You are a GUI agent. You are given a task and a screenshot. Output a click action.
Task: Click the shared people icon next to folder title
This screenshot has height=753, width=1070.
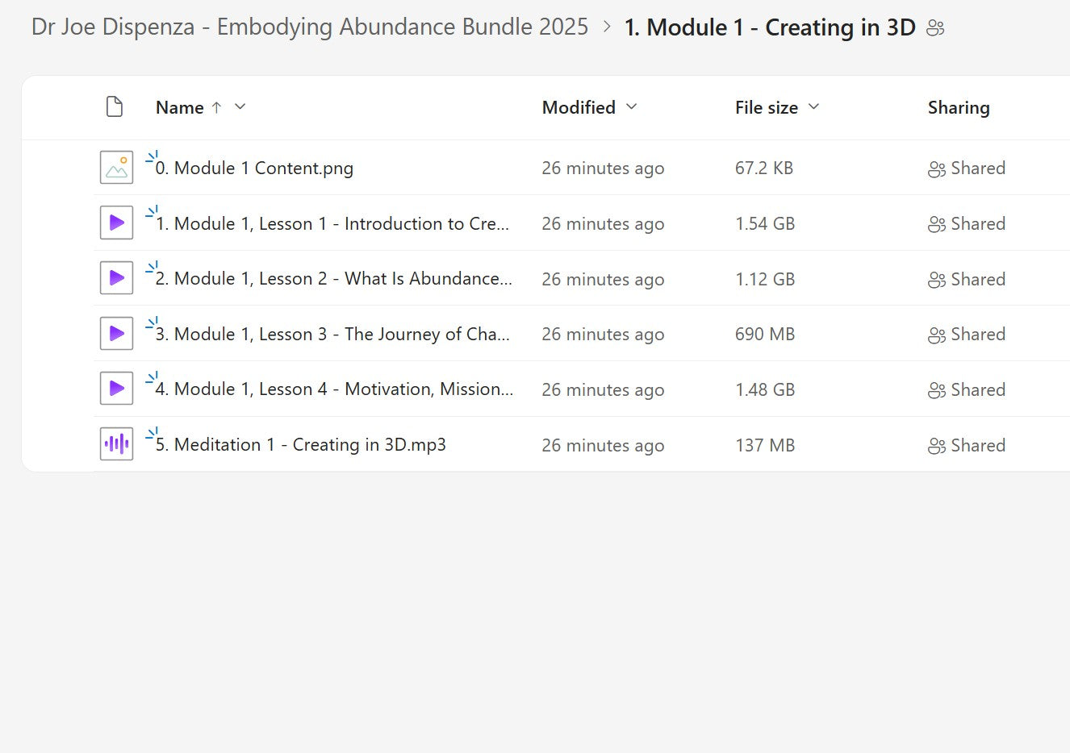pyautogui.click(x=935, y=28)
